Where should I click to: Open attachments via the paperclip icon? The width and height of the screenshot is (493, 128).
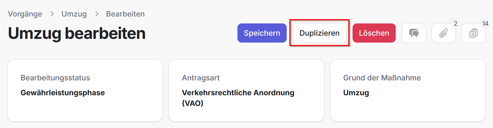click(443, 33)
